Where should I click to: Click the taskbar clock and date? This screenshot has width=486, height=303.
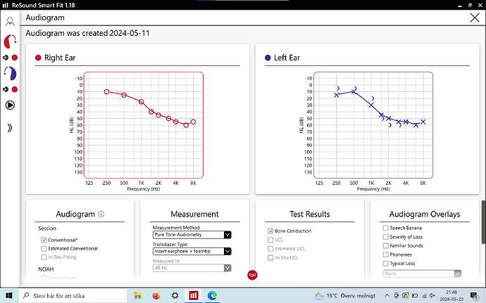point(451,295)
